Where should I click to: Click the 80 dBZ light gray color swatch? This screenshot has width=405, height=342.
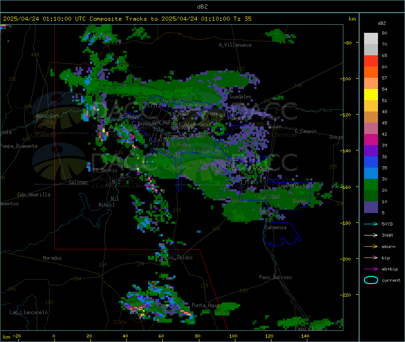point(371,39)
